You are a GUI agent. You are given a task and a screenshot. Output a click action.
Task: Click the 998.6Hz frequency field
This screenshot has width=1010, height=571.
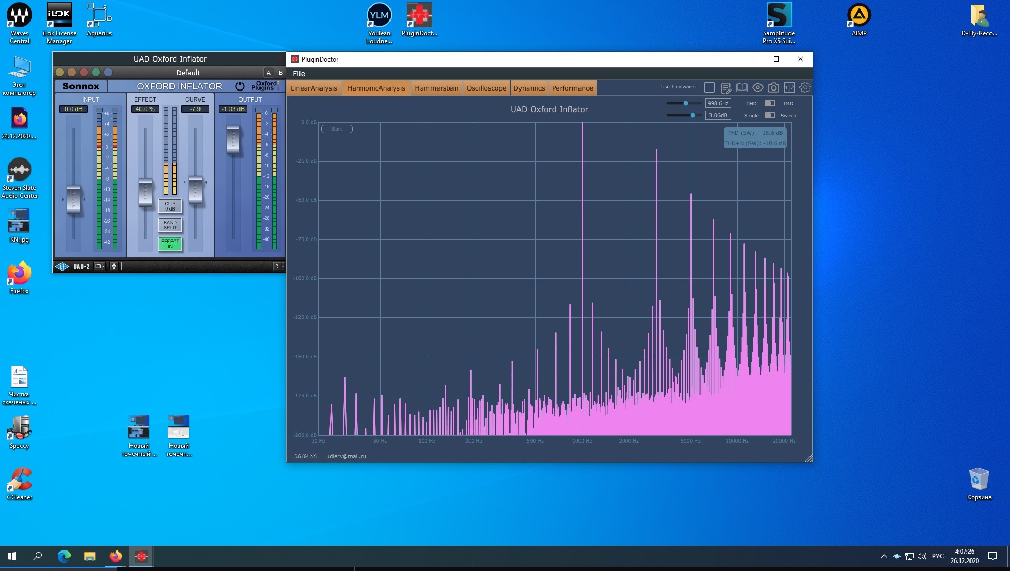pos(718,103)
